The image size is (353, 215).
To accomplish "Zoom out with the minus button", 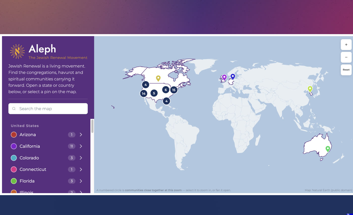I will click(x=346, y=57).
